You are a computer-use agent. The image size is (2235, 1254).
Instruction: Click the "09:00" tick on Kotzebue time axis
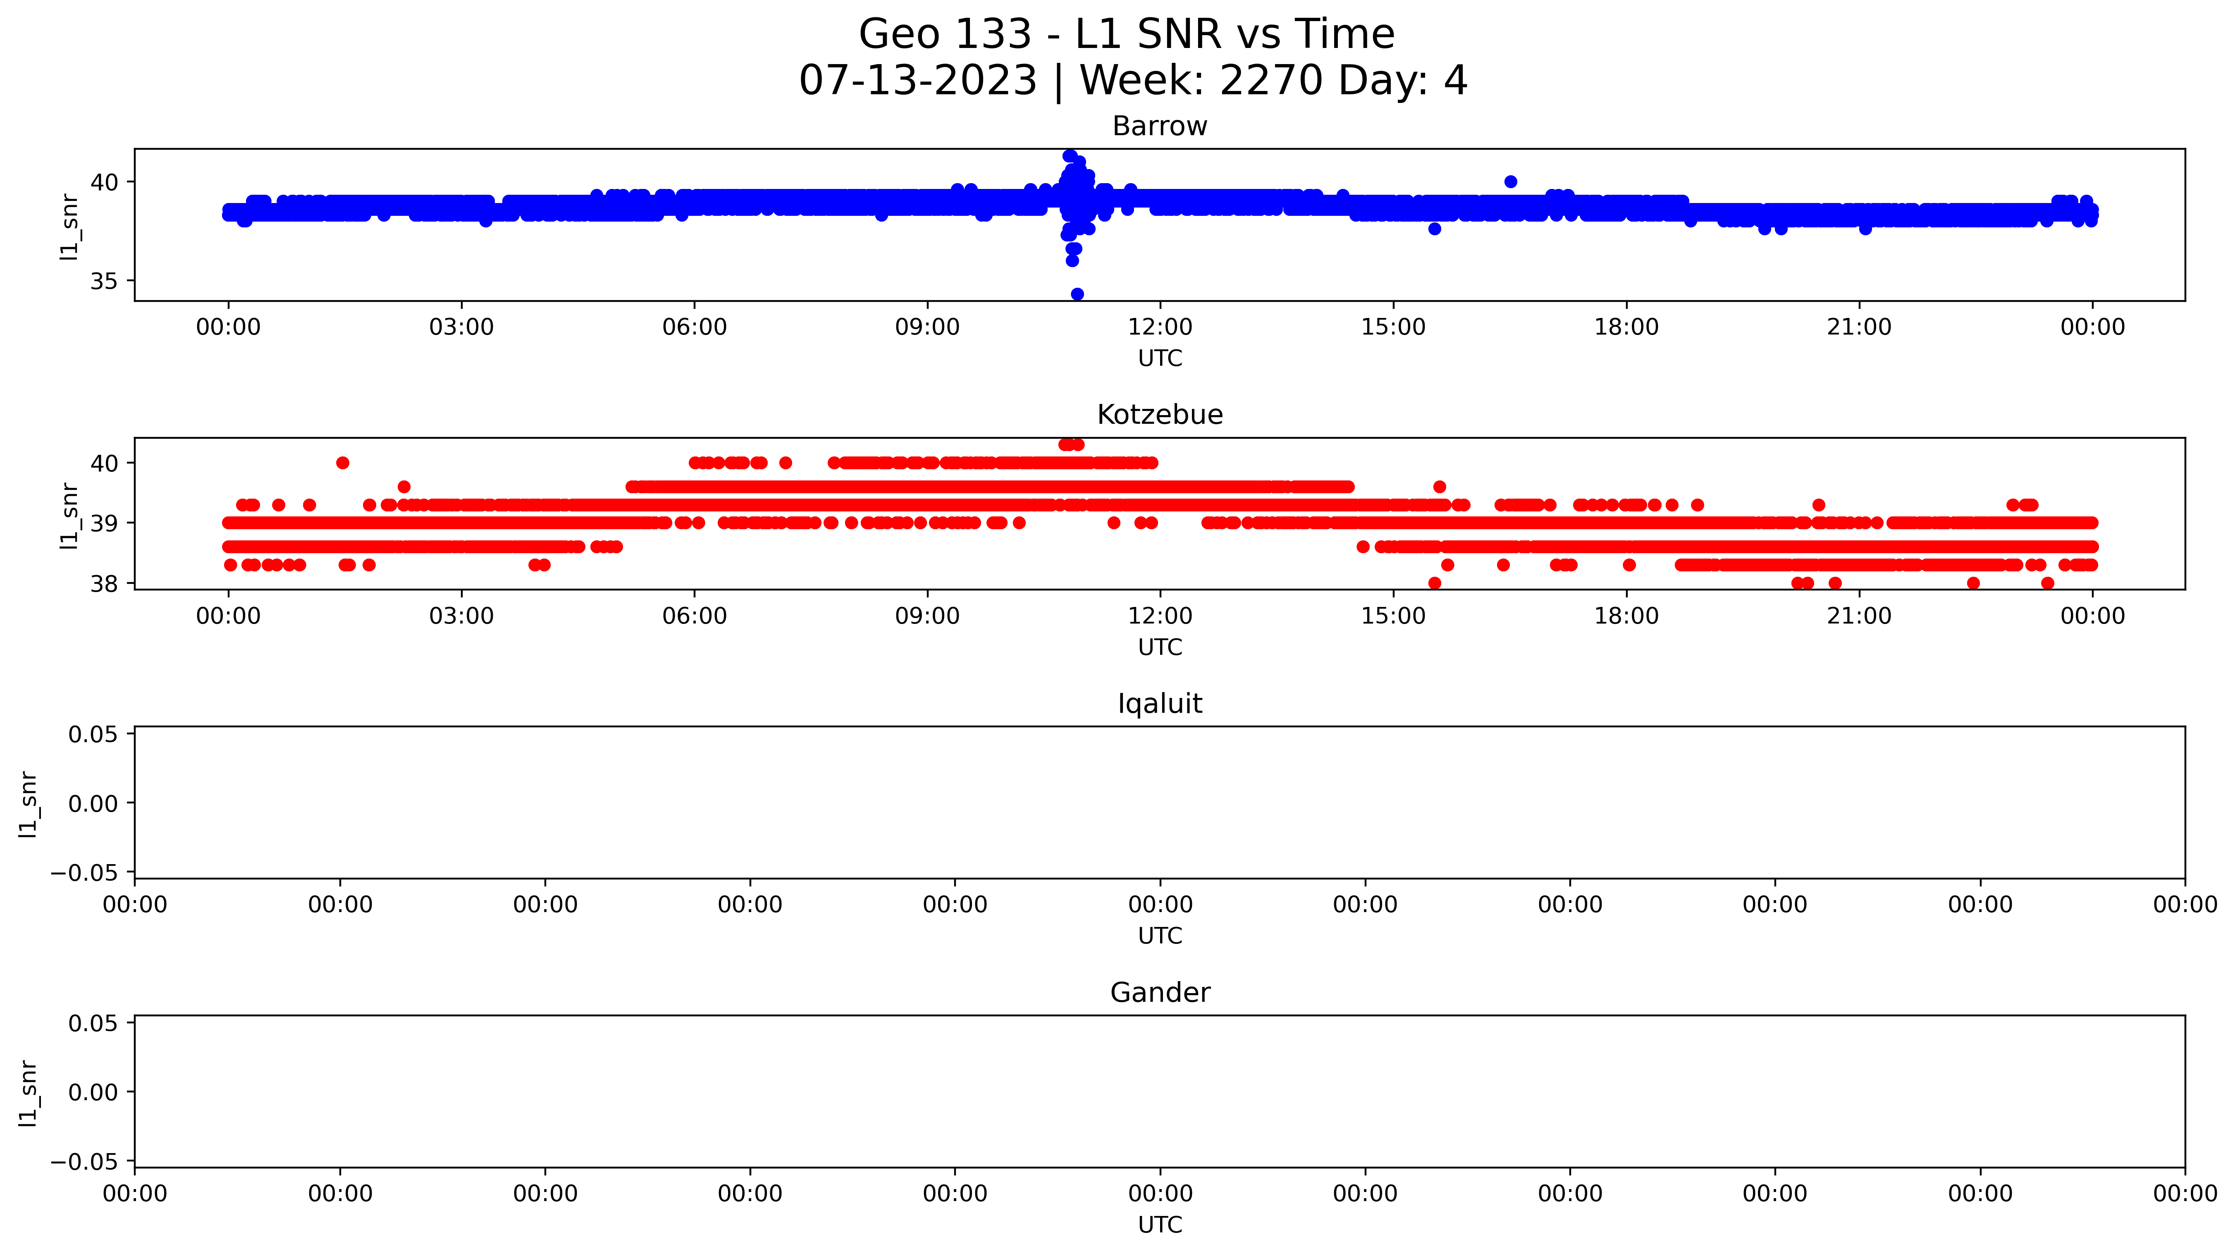[x=927, y=616]
